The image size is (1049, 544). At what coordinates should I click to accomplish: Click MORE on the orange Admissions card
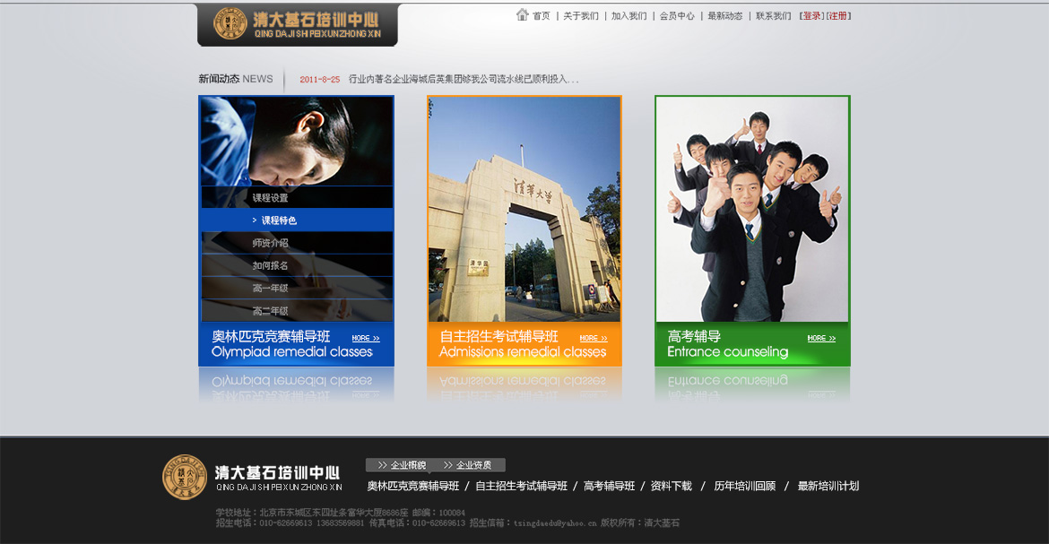594,339
